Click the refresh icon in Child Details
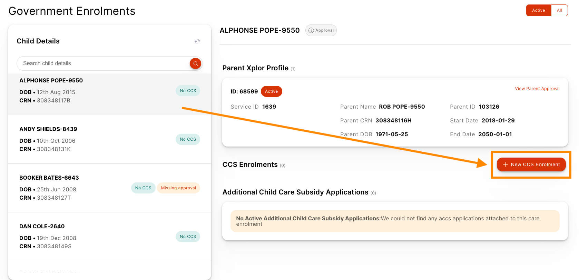579x280 pixels. tap(197, 41)
